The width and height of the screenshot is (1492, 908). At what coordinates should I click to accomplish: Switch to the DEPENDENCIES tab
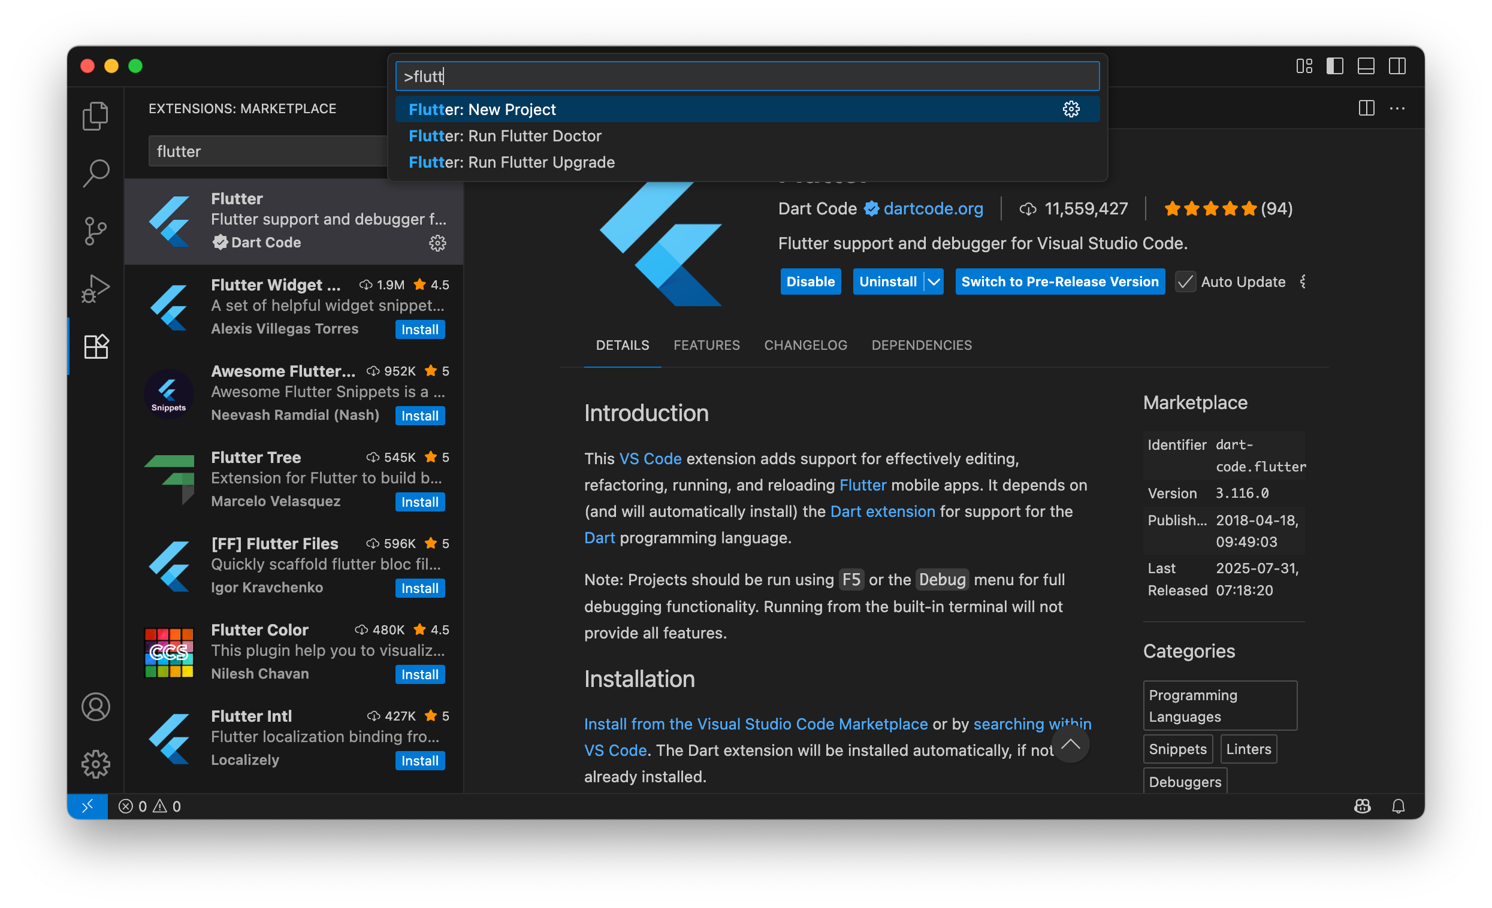point(921,345)
